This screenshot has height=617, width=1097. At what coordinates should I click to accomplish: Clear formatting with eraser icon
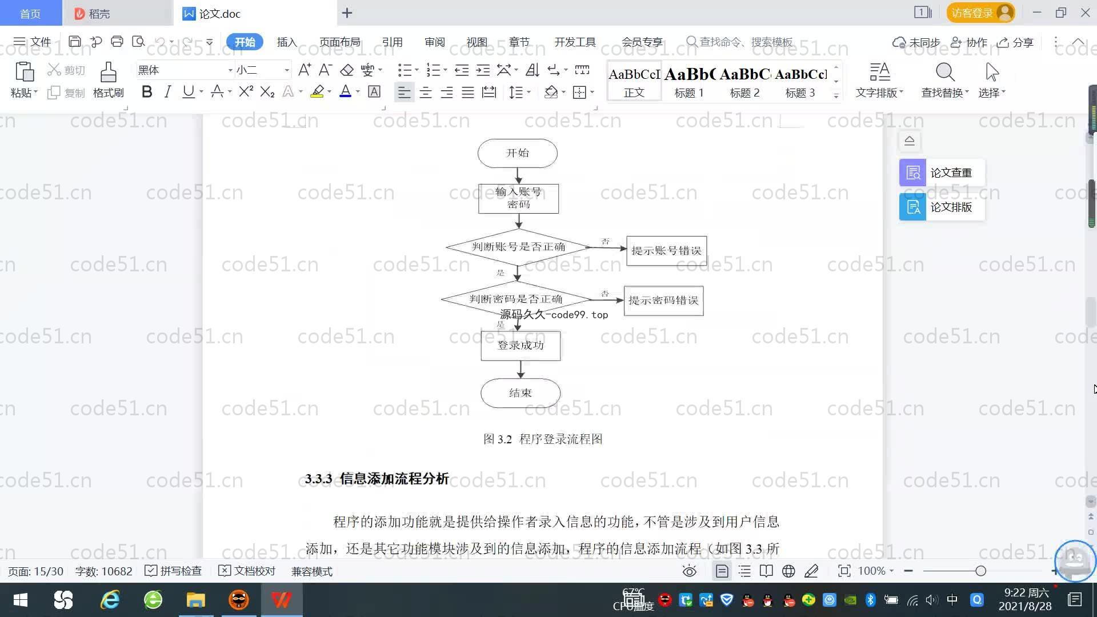pos(347,70)
